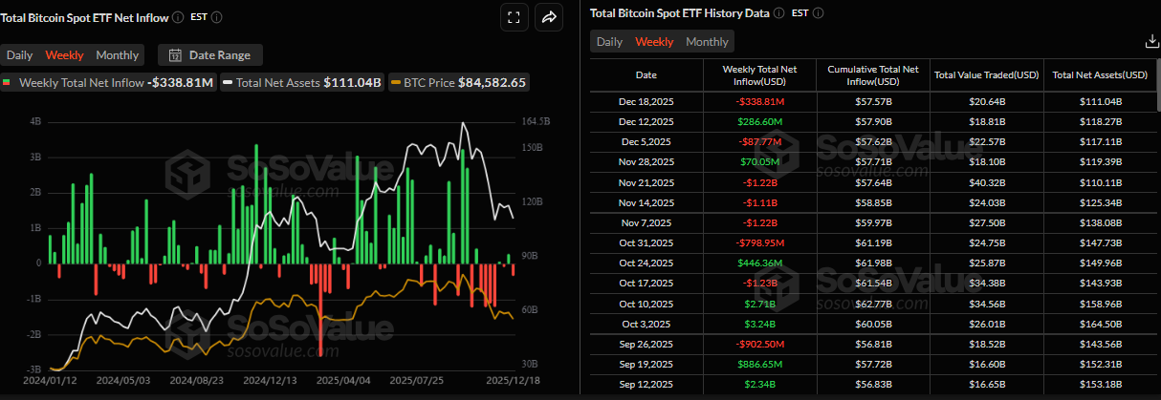The image size is (1161, 400).
Task: Switch history table to Monthly
Action: coord(707,42)
